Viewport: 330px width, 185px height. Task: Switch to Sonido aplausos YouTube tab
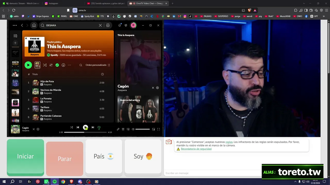pos(106,3)
